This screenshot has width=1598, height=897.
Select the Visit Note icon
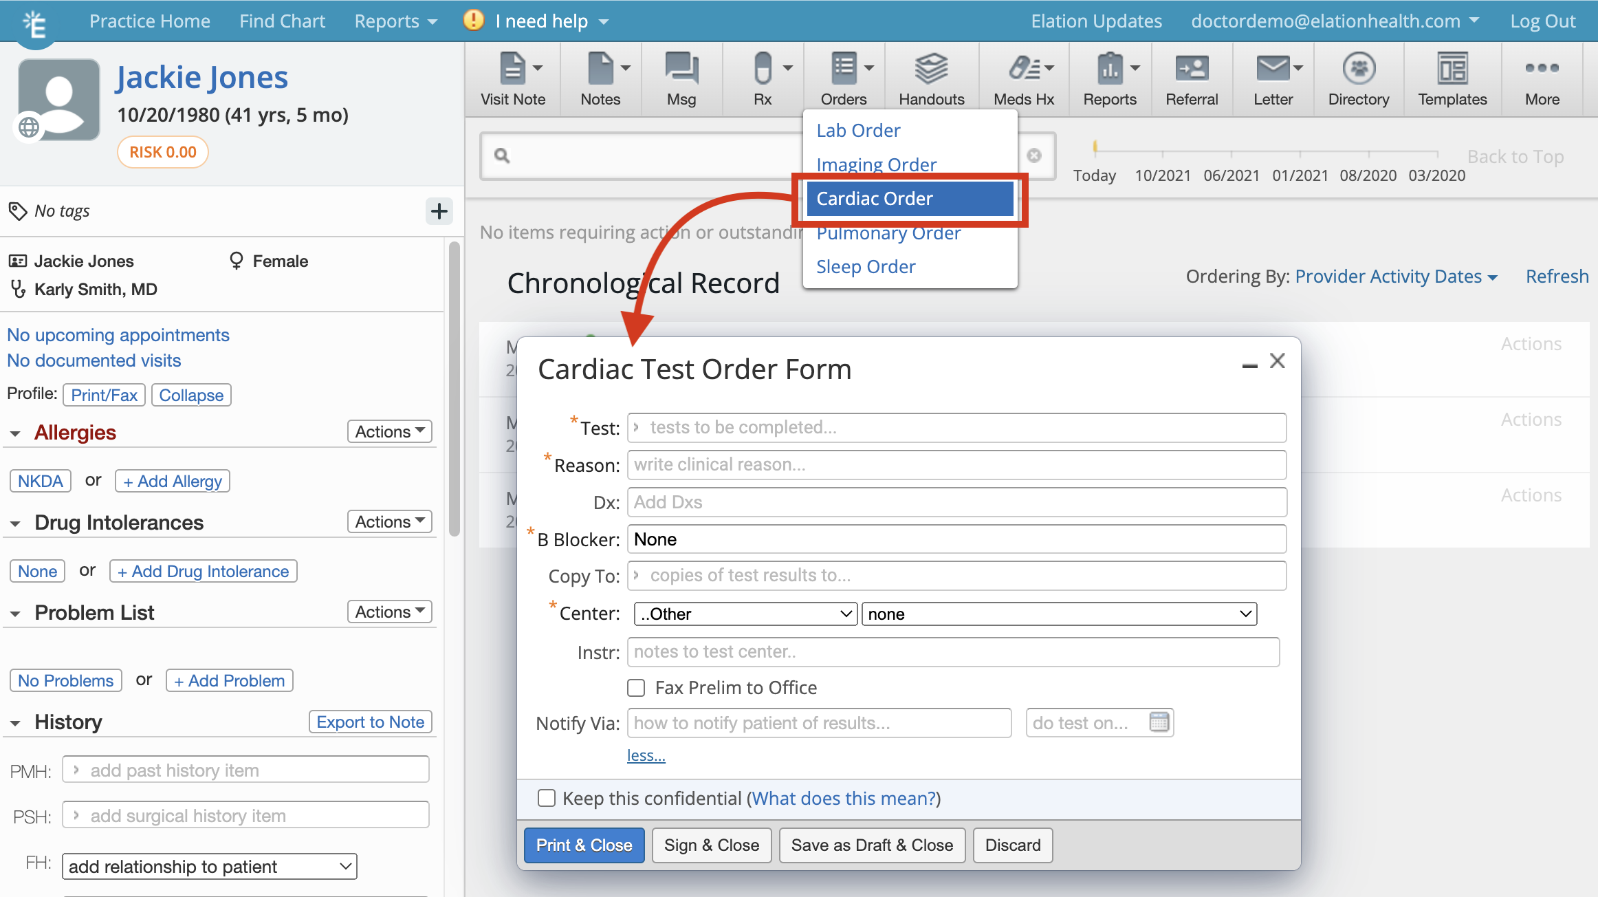coord(512,78)
